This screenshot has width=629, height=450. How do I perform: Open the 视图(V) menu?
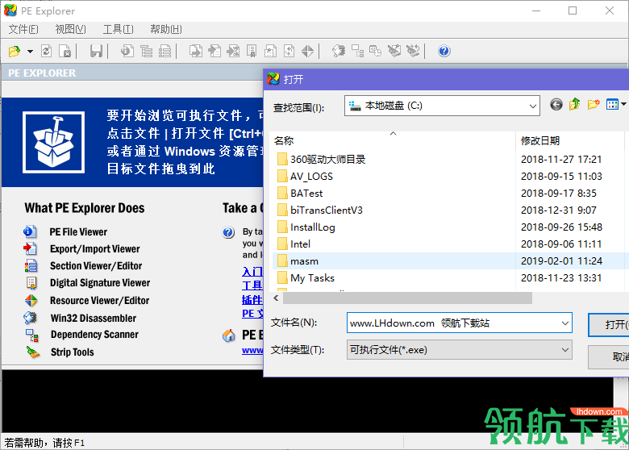click(70, 29)
